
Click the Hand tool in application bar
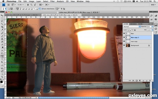point(28,5)
